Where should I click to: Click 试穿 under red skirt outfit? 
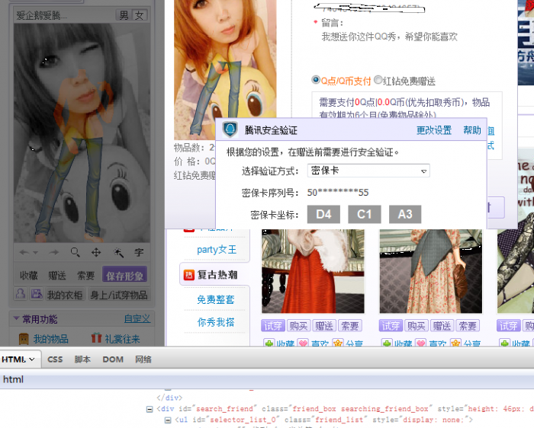tap(273, 326)
